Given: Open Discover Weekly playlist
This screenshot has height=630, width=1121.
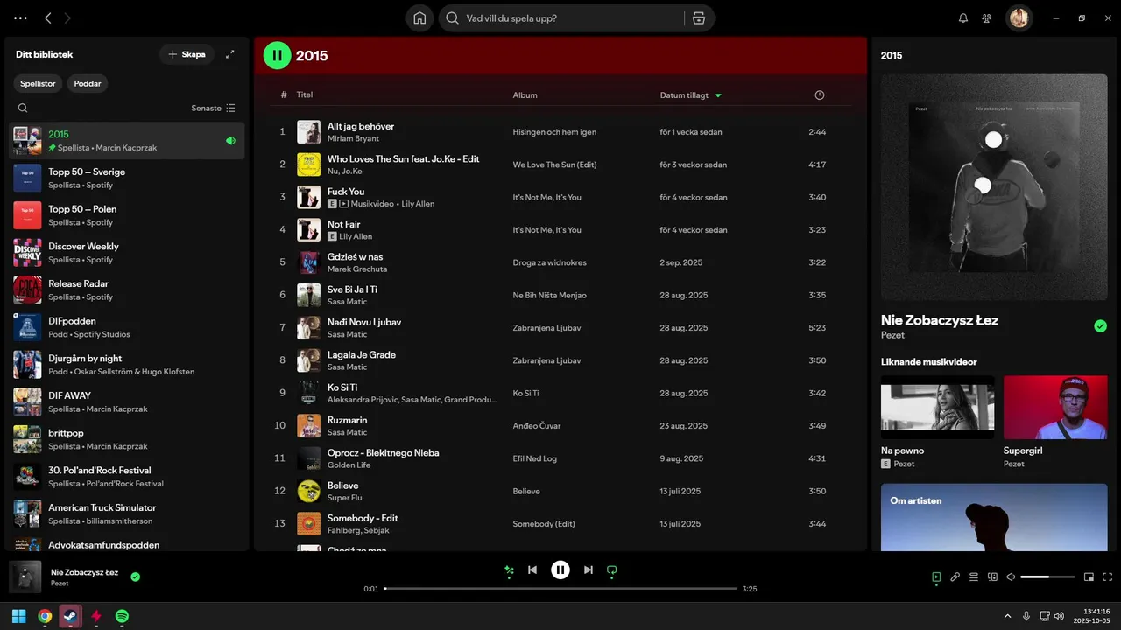Looking at the screenshot, I should (x=127, y=252).
